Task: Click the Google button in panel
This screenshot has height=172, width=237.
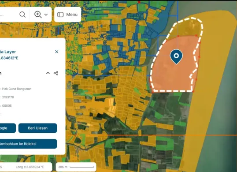Action: point(7,128)
